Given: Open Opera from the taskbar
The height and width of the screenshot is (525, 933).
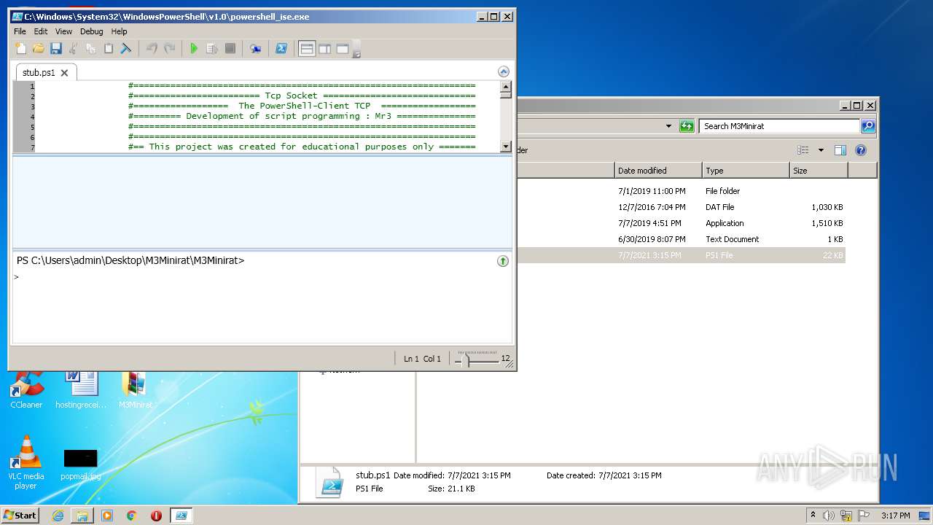Looking at the screenshot, I should click(156, 516).
